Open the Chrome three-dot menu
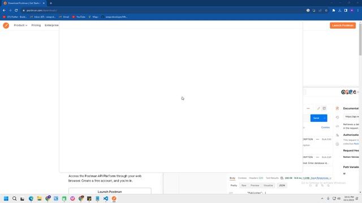Image resolution: width=362 pixels, height=203 pixels. (x=358, y=10)
